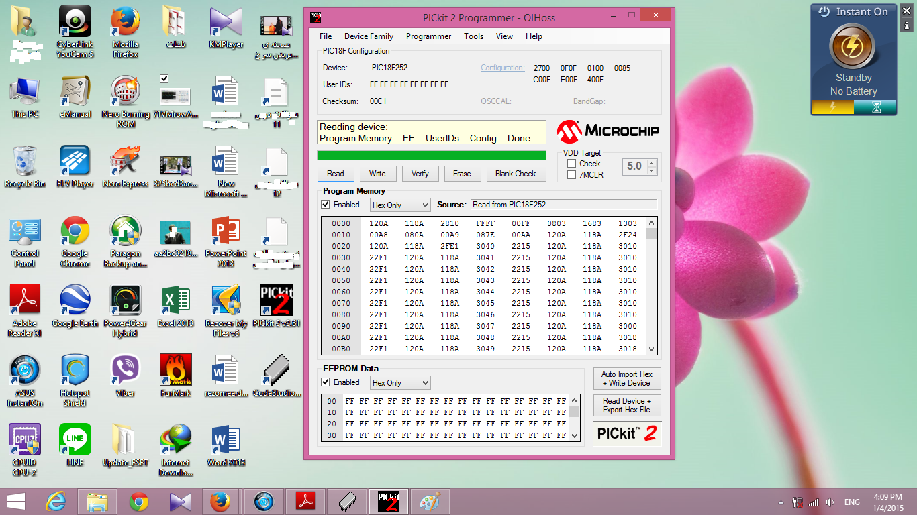Screen dimensions: 917x515
Task: Increase the VDD voltage stepper value
Action: 651,162
